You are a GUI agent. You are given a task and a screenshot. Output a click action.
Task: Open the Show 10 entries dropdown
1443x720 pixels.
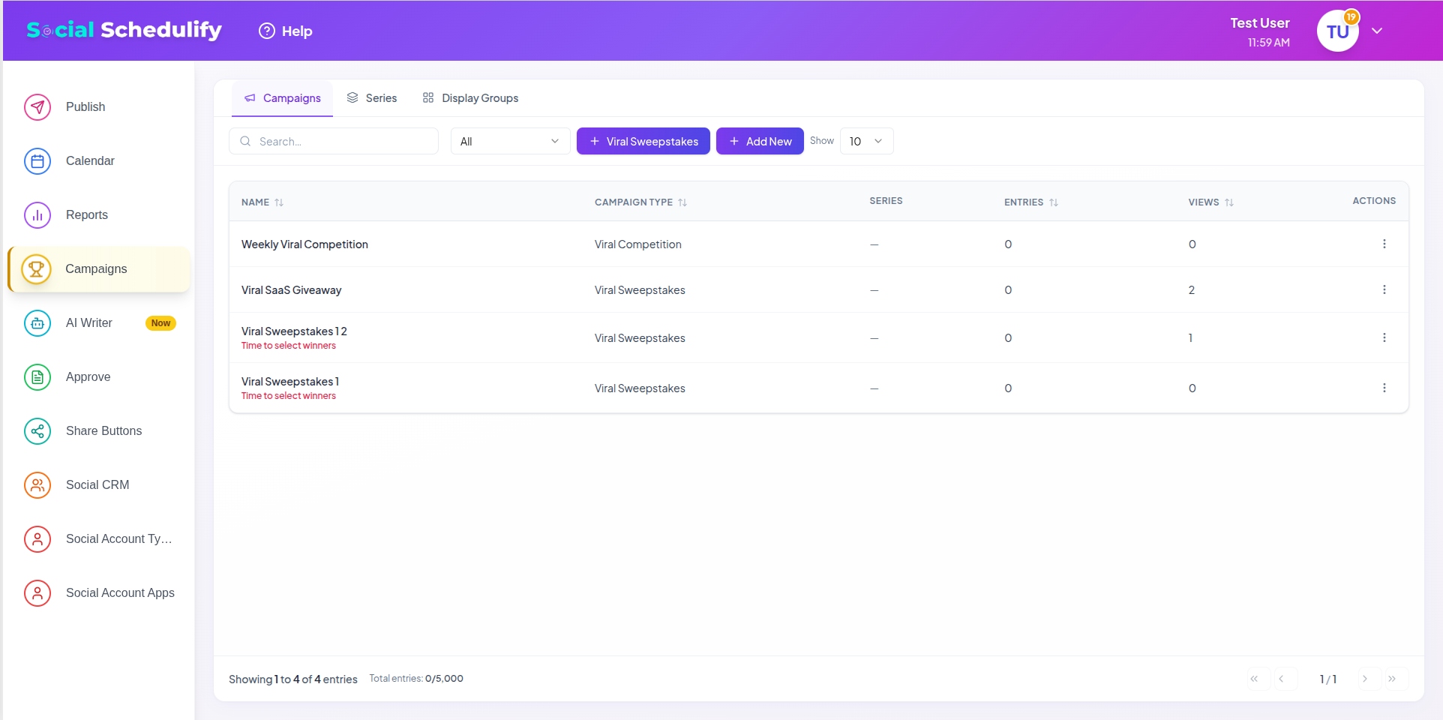point(866,141)
